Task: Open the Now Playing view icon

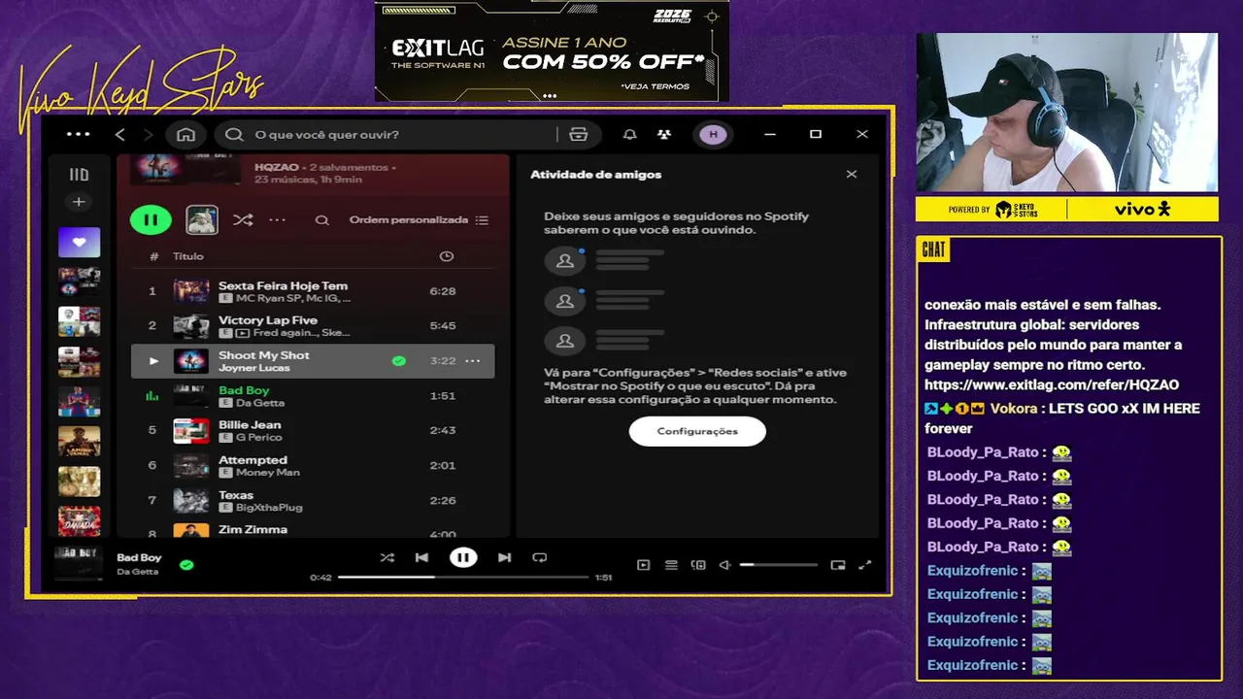Action: tap(643, 565)
